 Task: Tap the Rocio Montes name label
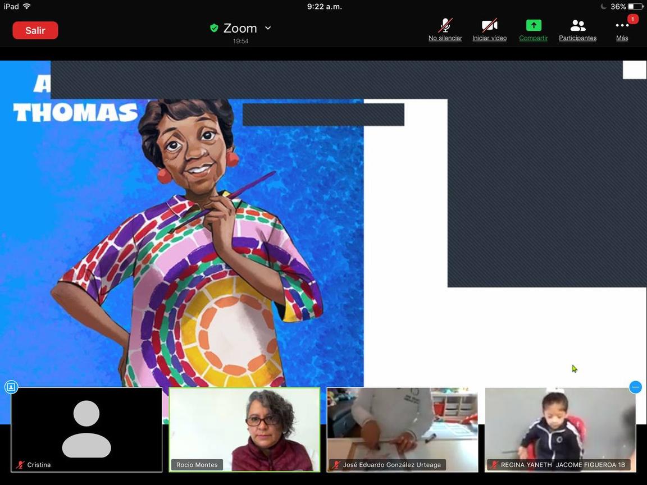click(197, 465)
